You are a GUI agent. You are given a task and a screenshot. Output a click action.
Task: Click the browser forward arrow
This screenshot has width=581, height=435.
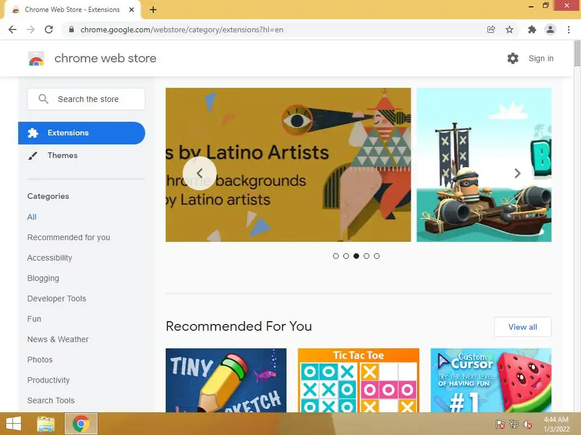(x=31, y=29)
